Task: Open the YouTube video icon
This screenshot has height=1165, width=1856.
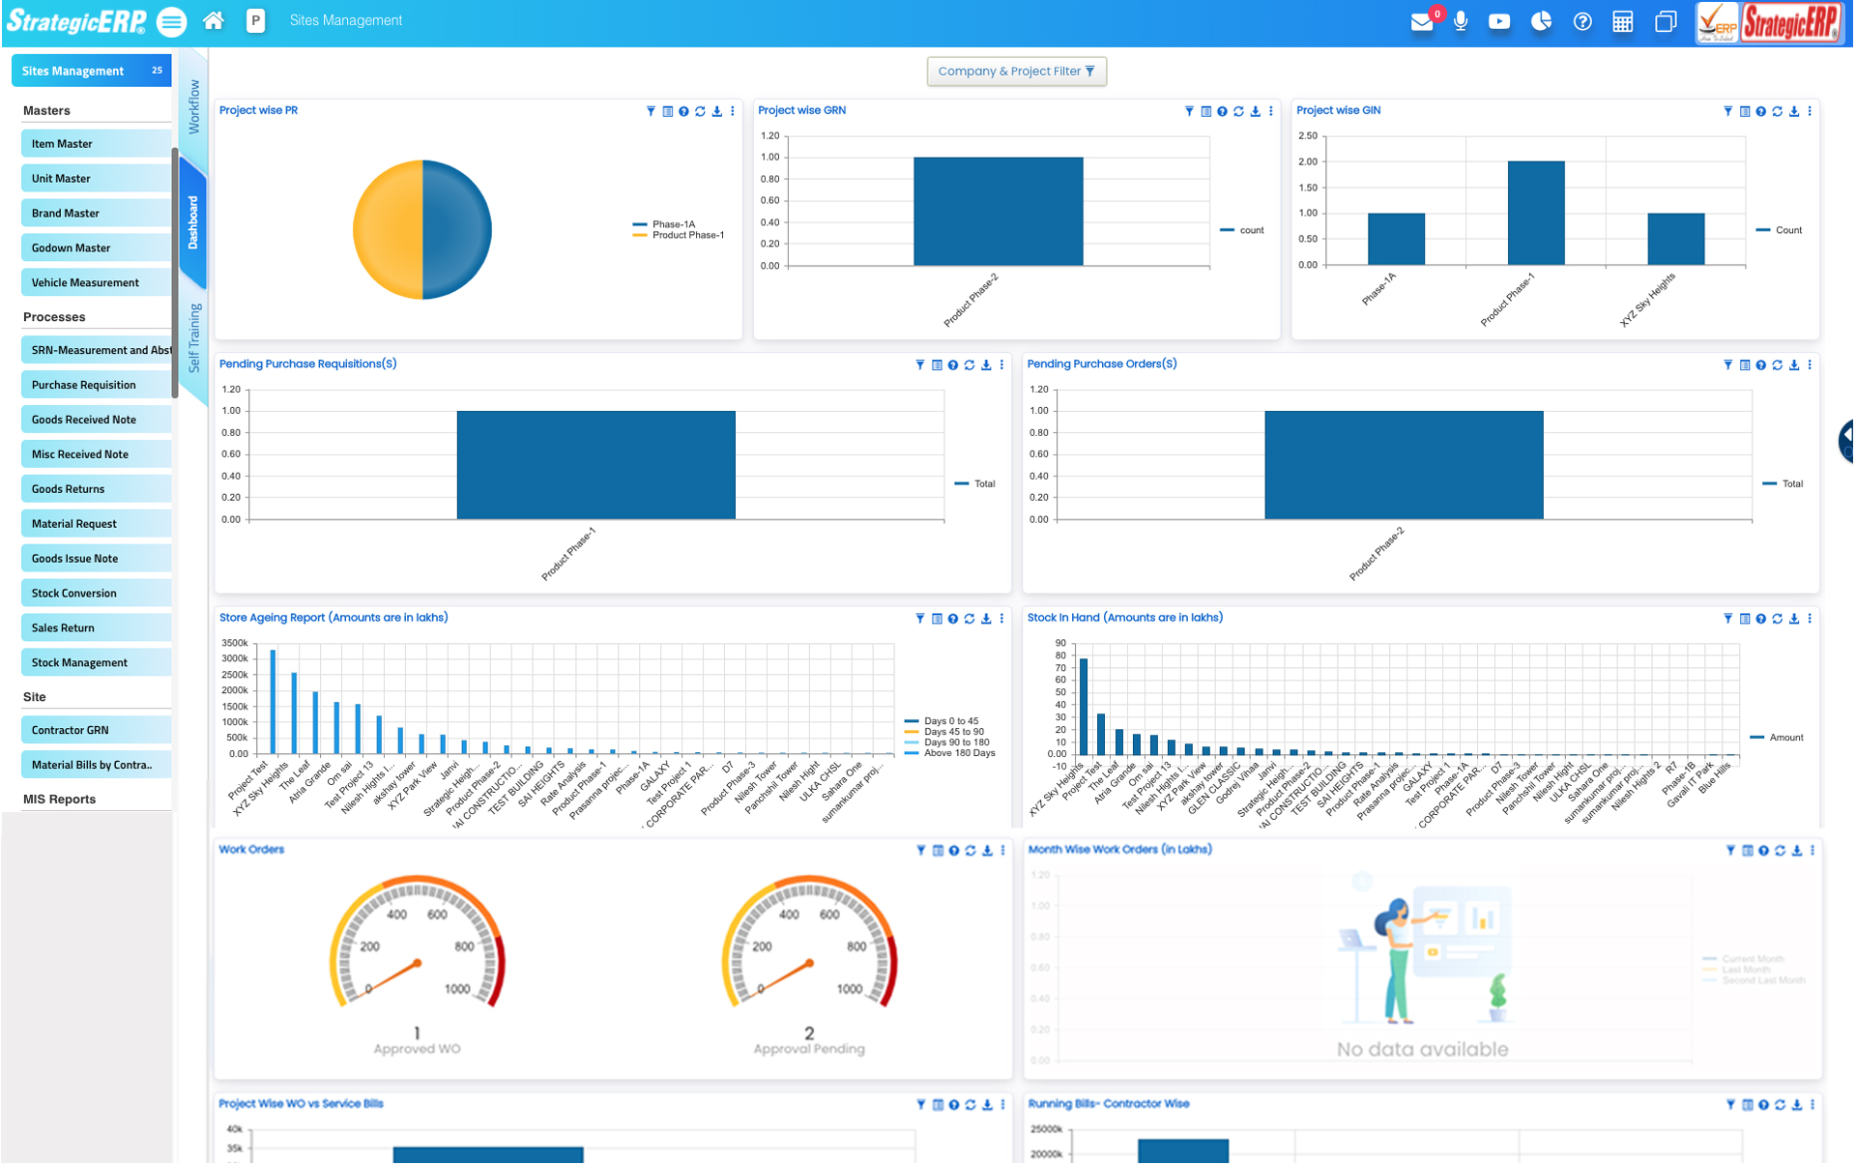Action: (1499, 21)
